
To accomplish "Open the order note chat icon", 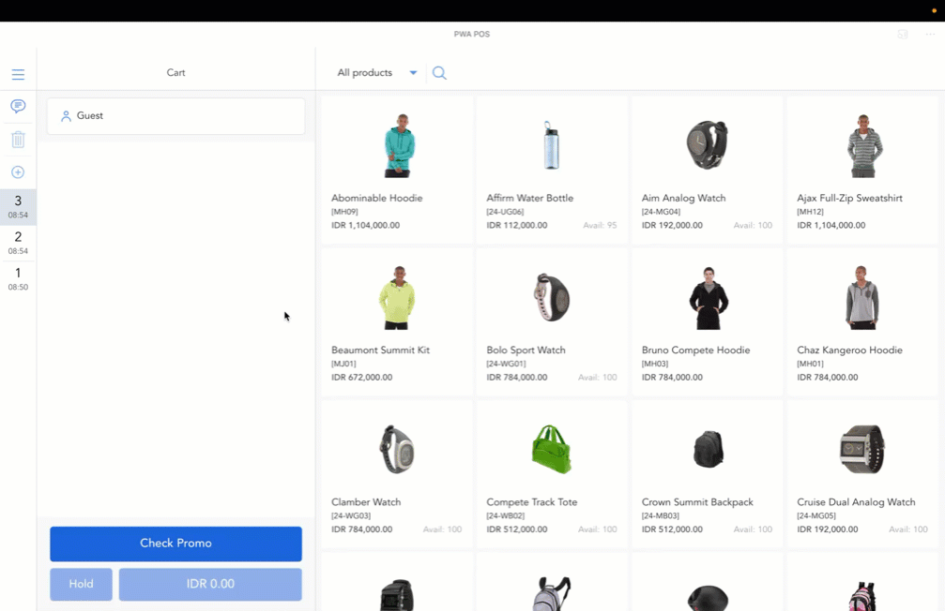I will [x=18, y=107].
